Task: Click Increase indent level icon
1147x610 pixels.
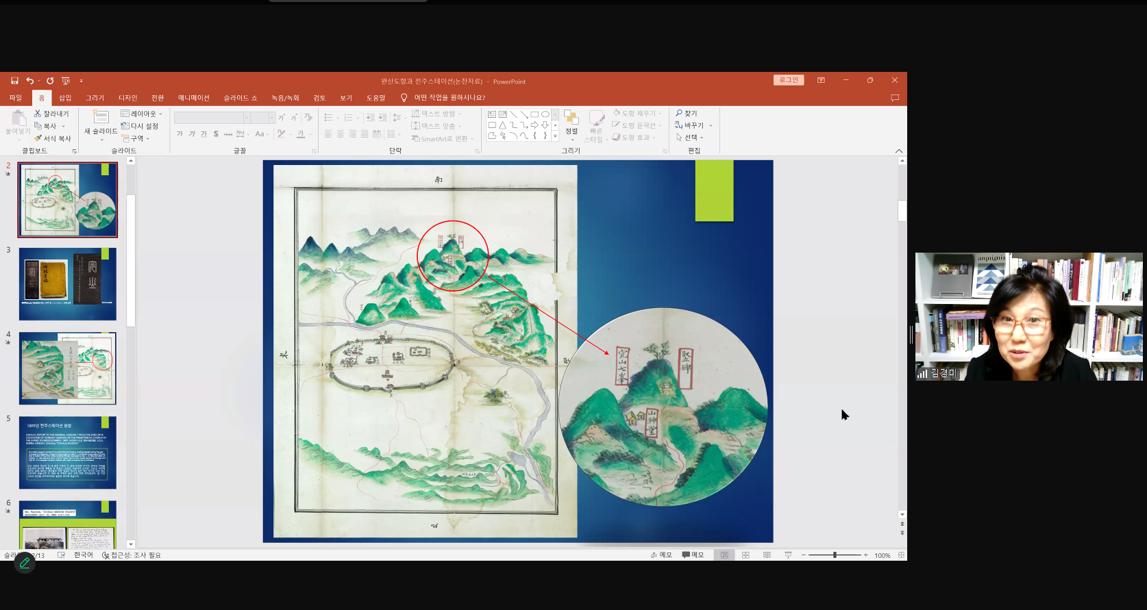Action: (382, 118)
